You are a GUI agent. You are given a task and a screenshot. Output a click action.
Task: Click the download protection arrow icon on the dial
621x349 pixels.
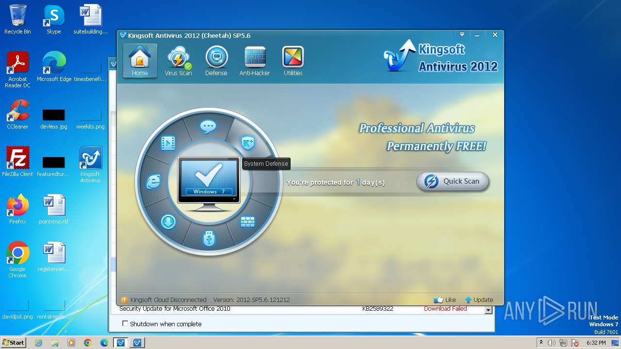click(168, 222)
